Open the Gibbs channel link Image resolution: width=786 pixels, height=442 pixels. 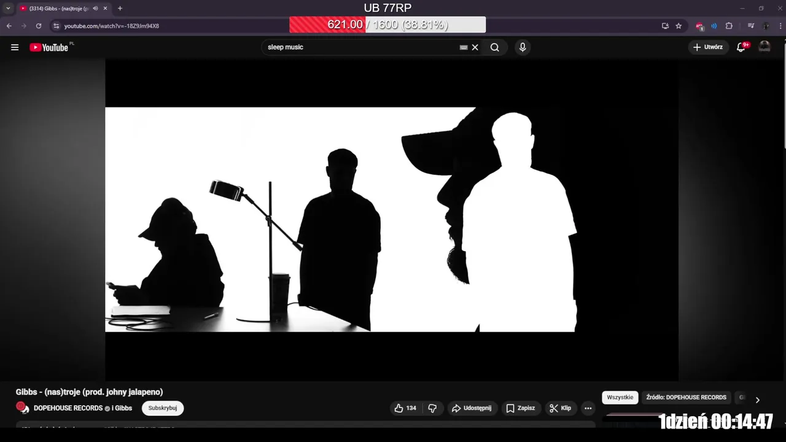tap(123, 408)
